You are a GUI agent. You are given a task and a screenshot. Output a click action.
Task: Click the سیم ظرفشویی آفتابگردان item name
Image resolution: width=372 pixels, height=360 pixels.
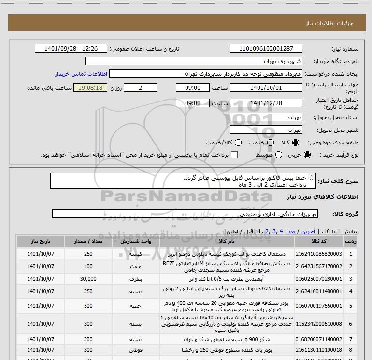tap(227, 324)
